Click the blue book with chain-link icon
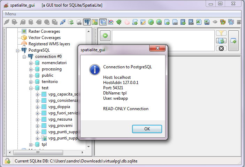This screenshot has height=167, width=245. (191, 22)
